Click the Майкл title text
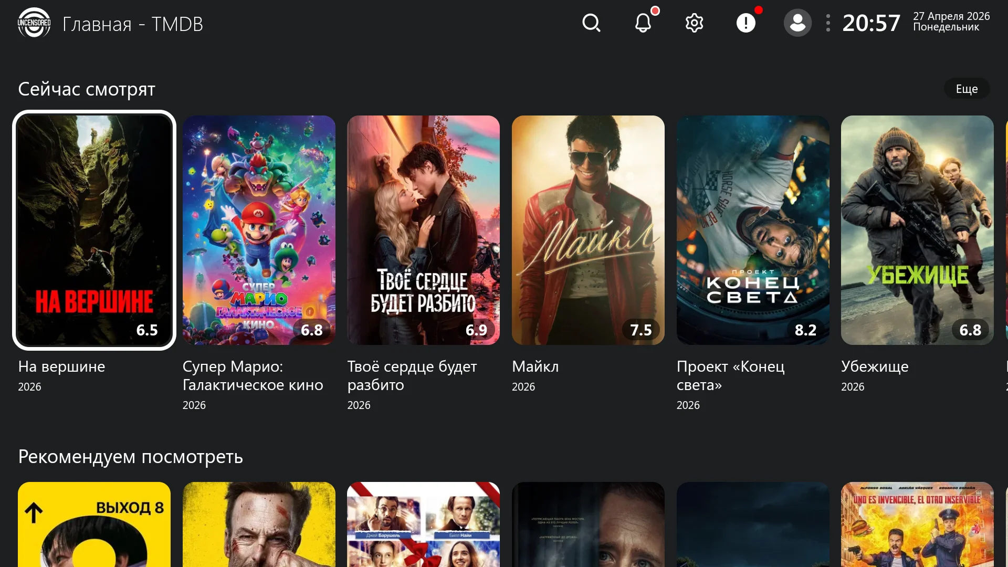Screen dimensions: 1008x567 click(535, 366)
